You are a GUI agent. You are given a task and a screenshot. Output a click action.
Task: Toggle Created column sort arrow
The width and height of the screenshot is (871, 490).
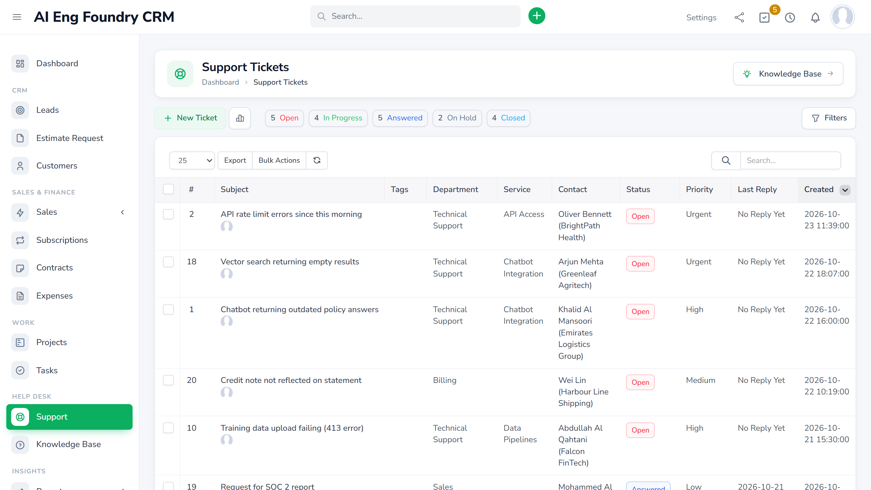click(x=845, y=190)
